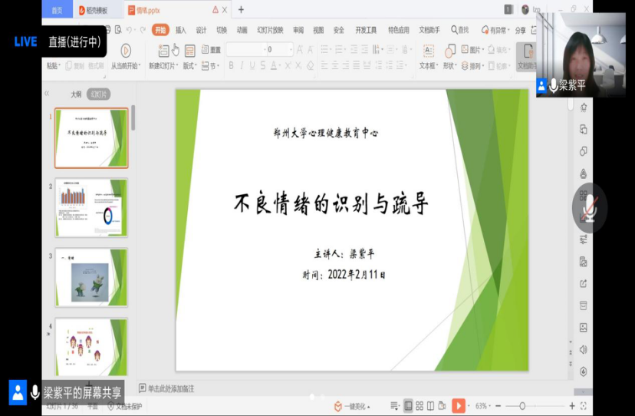The image size is (635, 416).
Task: Open the 插入 ribbon tab
Action: pos(181,30)
